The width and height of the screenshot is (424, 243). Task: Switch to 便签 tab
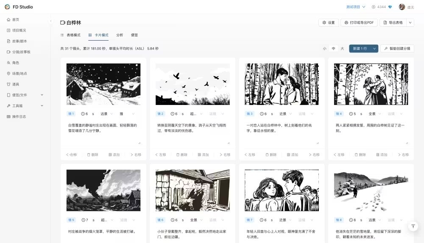click(x=134, y=35)
